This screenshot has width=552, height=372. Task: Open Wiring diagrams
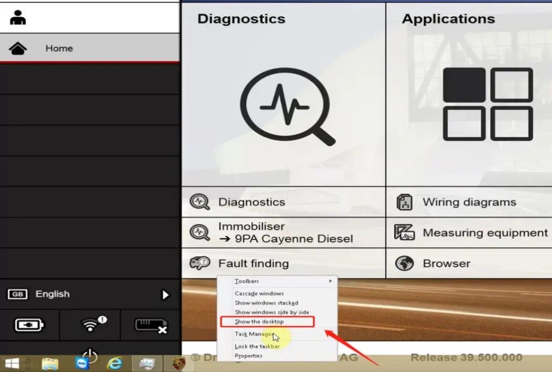(x=470, y=202)
